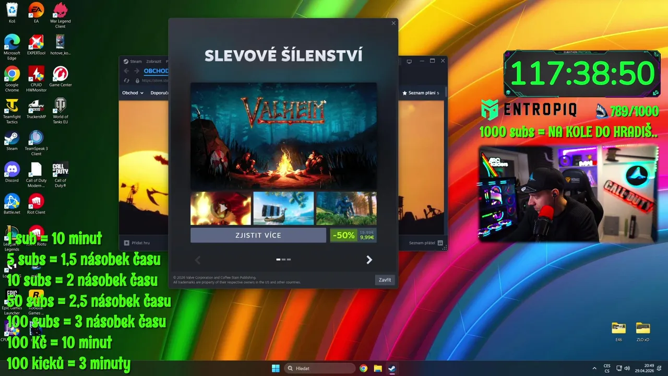
Task: Open the EXPERTool desktop shortcut
Action: [x=36, y=45]
